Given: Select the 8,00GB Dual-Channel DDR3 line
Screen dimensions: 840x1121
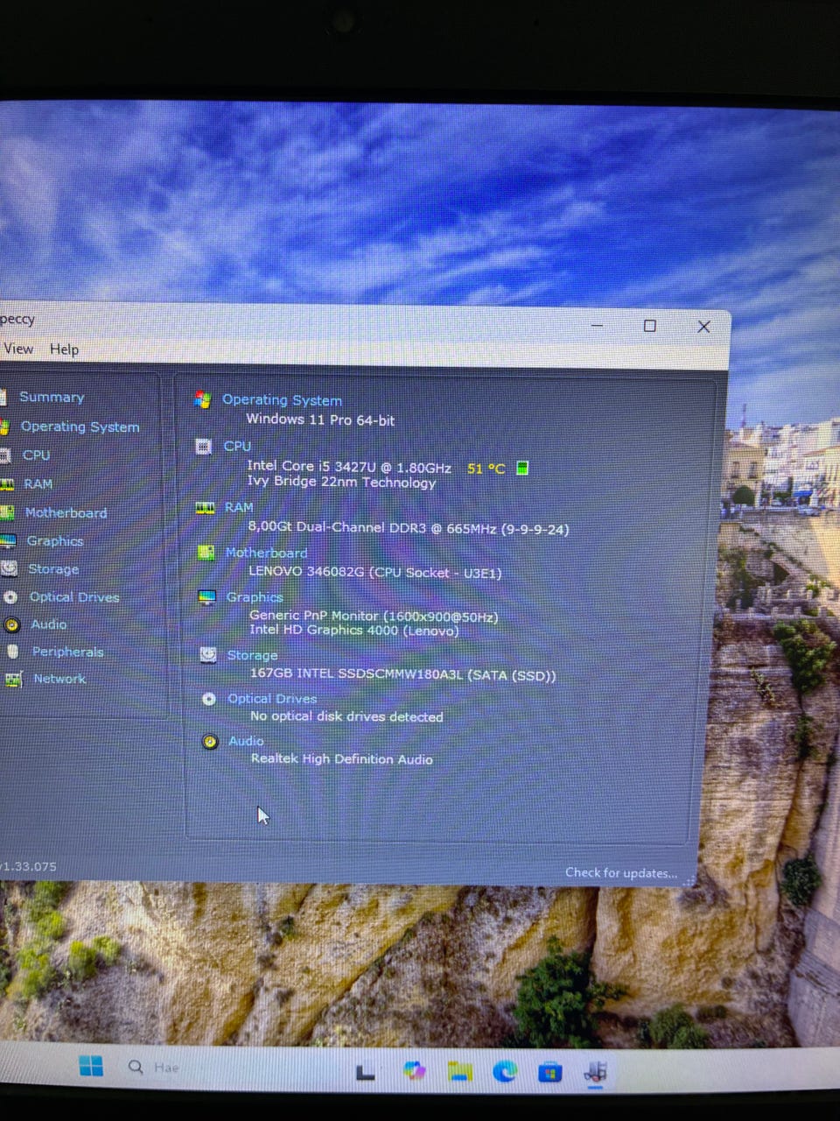Looking at the screenshot, I should (x=409, y=528).
